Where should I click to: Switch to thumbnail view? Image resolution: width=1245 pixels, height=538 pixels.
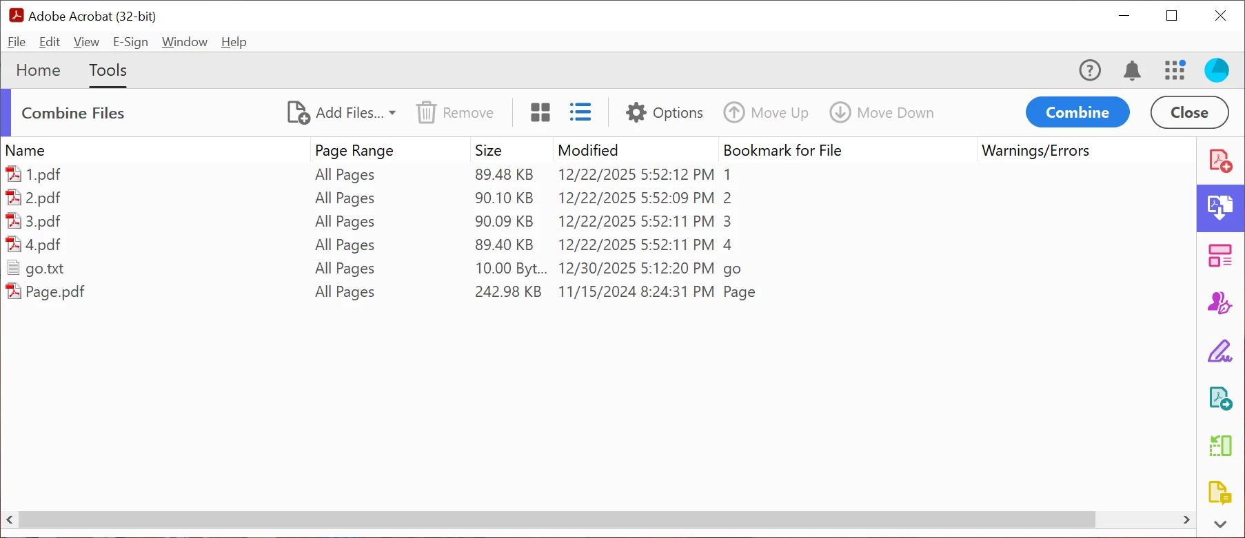pos(540,112)
